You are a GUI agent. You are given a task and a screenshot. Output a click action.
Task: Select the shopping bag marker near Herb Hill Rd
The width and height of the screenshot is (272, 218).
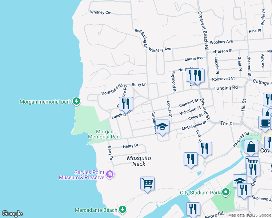(251, 147)
